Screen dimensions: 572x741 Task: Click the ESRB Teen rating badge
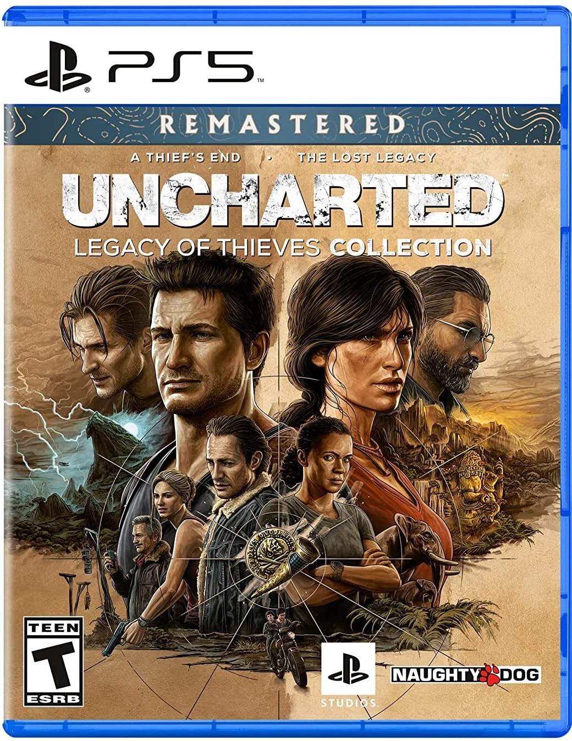click(54, 662)
